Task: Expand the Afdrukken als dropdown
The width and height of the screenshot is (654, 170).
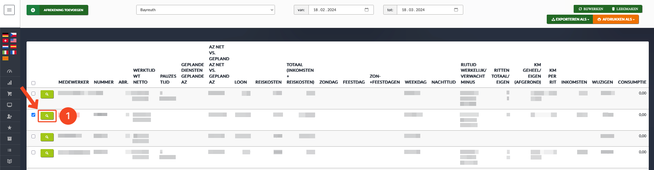Action: (x=616, y=20)
